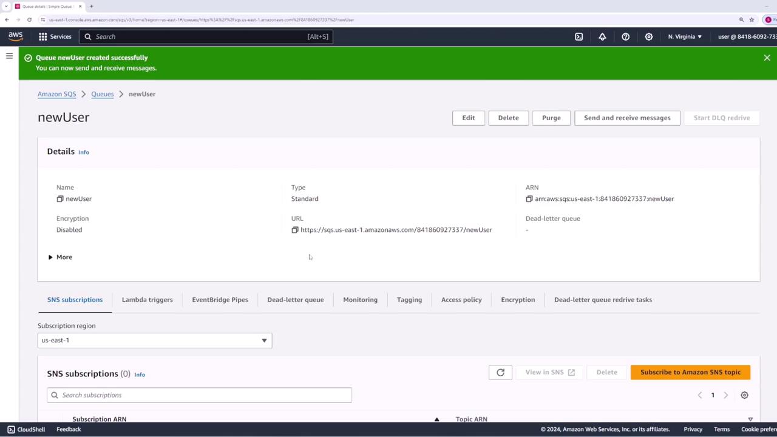Open the browser tab search dropdown
The image size is (777, 437).
coord(5,6)
